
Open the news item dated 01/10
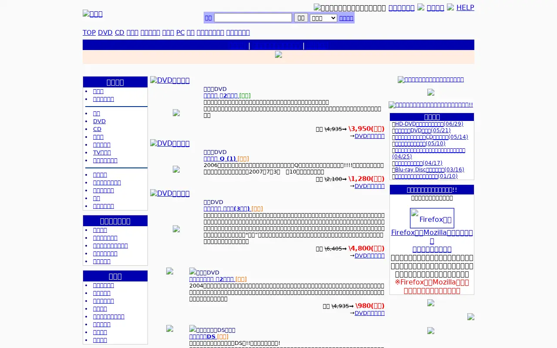(x=426, y=176)
